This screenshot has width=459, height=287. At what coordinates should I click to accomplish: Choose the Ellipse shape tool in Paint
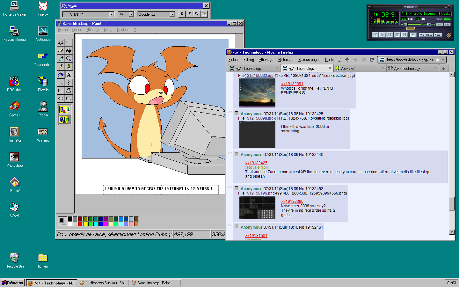[x=61, y=99]
